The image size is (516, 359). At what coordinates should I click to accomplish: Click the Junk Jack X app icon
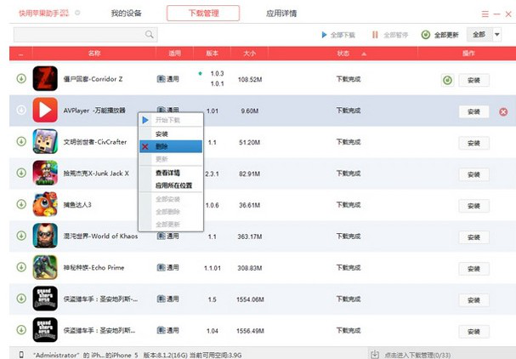45,173
